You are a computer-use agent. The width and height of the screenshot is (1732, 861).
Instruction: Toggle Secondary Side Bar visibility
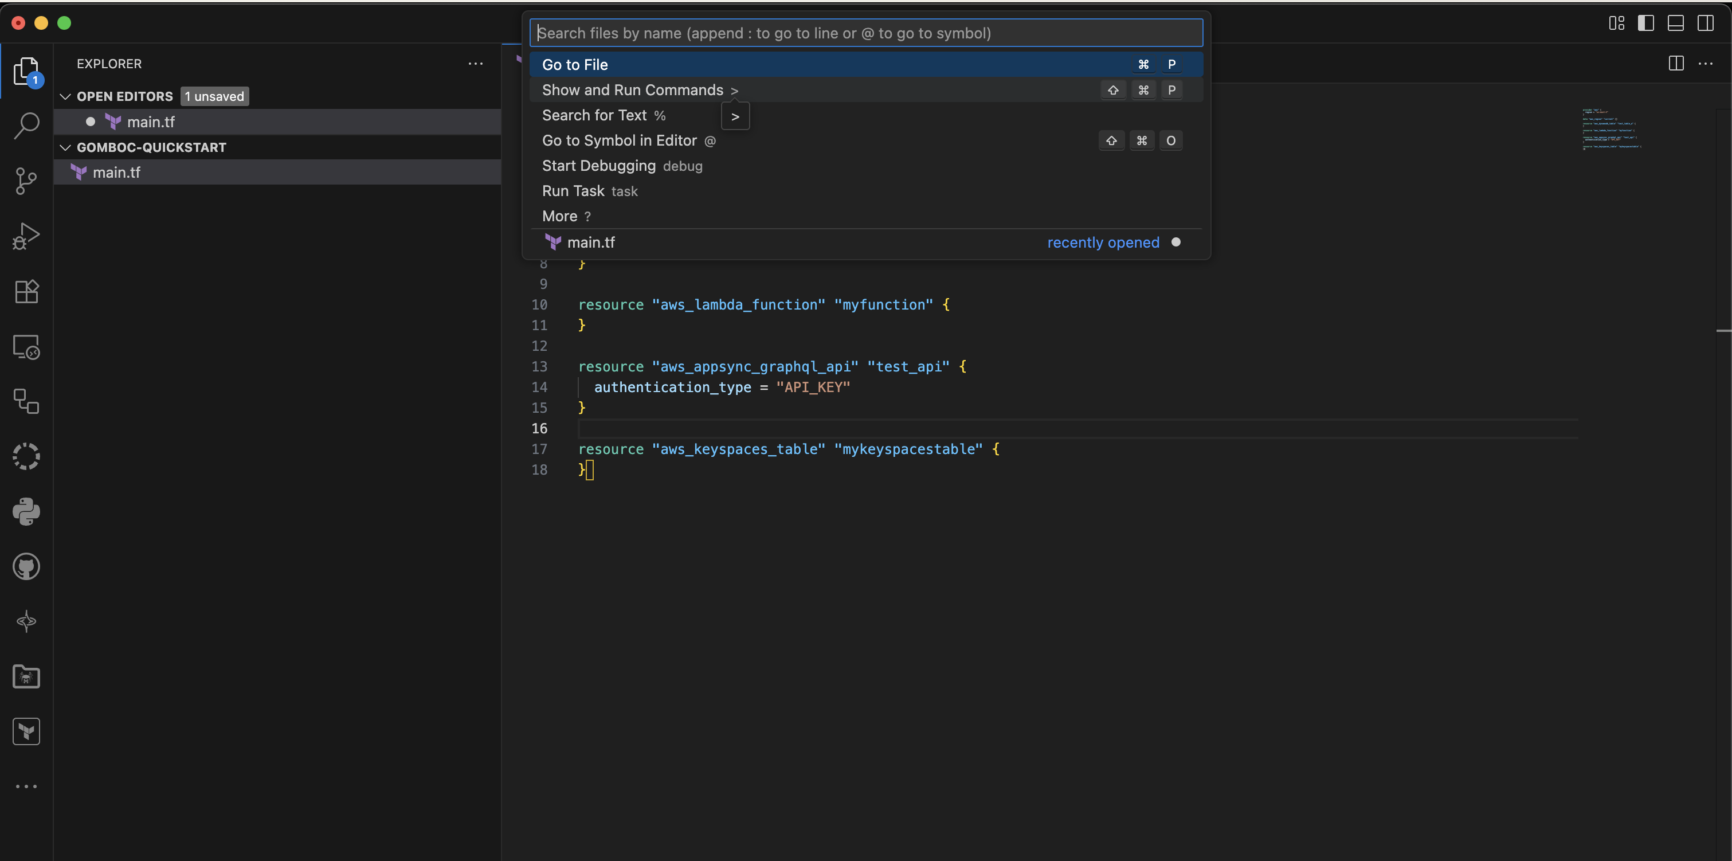pos(1706,23)
